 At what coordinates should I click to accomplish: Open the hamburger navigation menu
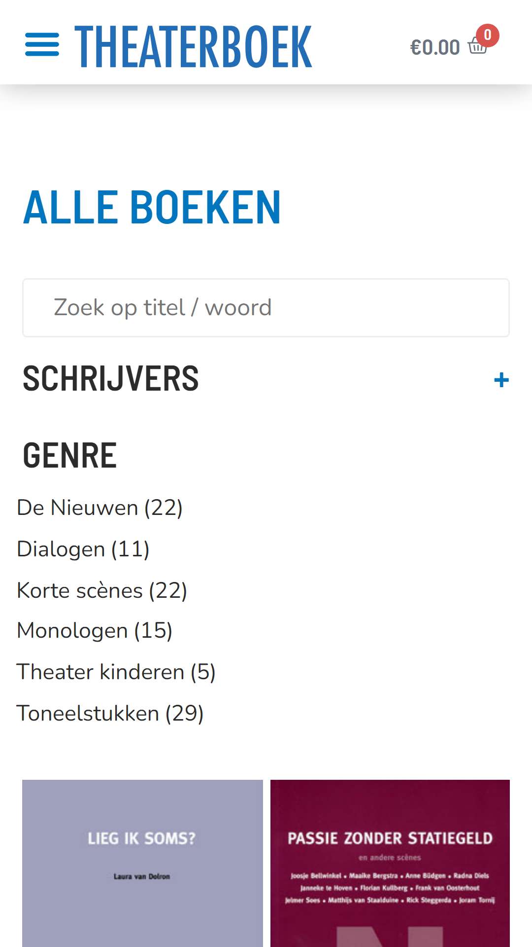(x=42, y=45)
